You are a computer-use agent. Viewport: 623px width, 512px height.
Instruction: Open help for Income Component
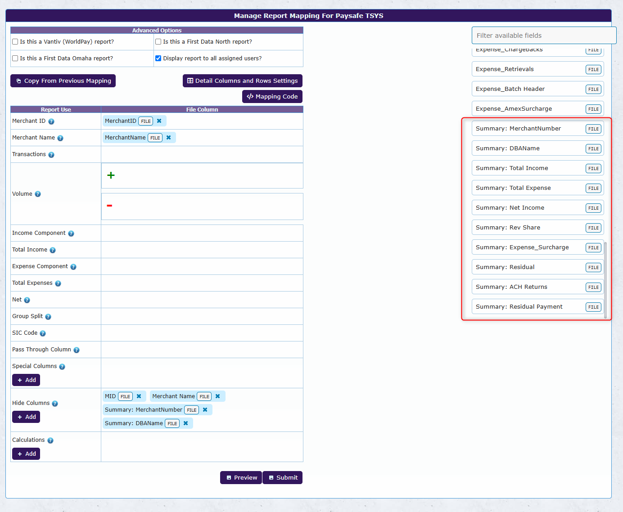[71, 234]
